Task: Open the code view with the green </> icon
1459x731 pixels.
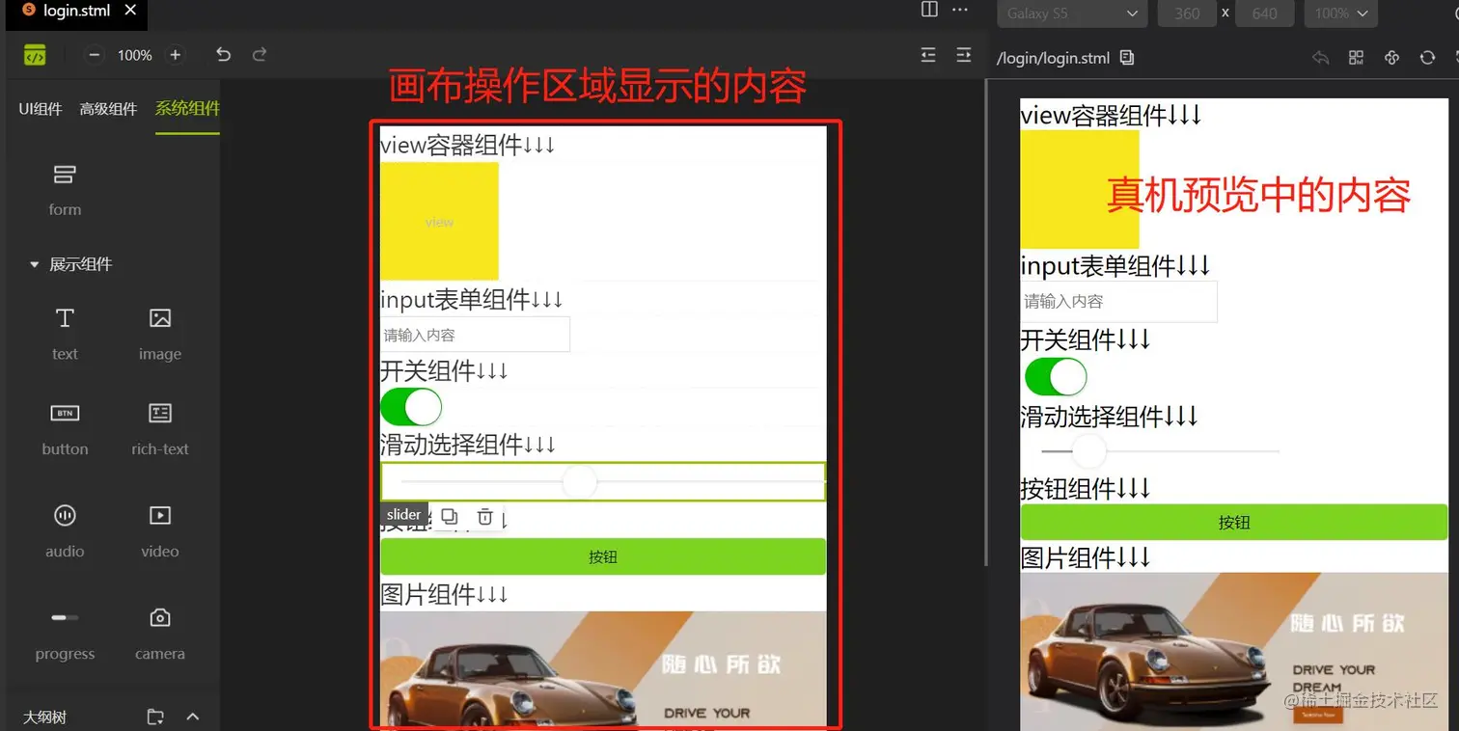Action: coord(36,55)
